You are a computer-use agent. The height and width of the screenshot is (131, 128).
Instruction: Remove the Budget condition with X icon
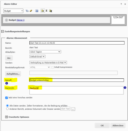[x=6, y=20]
